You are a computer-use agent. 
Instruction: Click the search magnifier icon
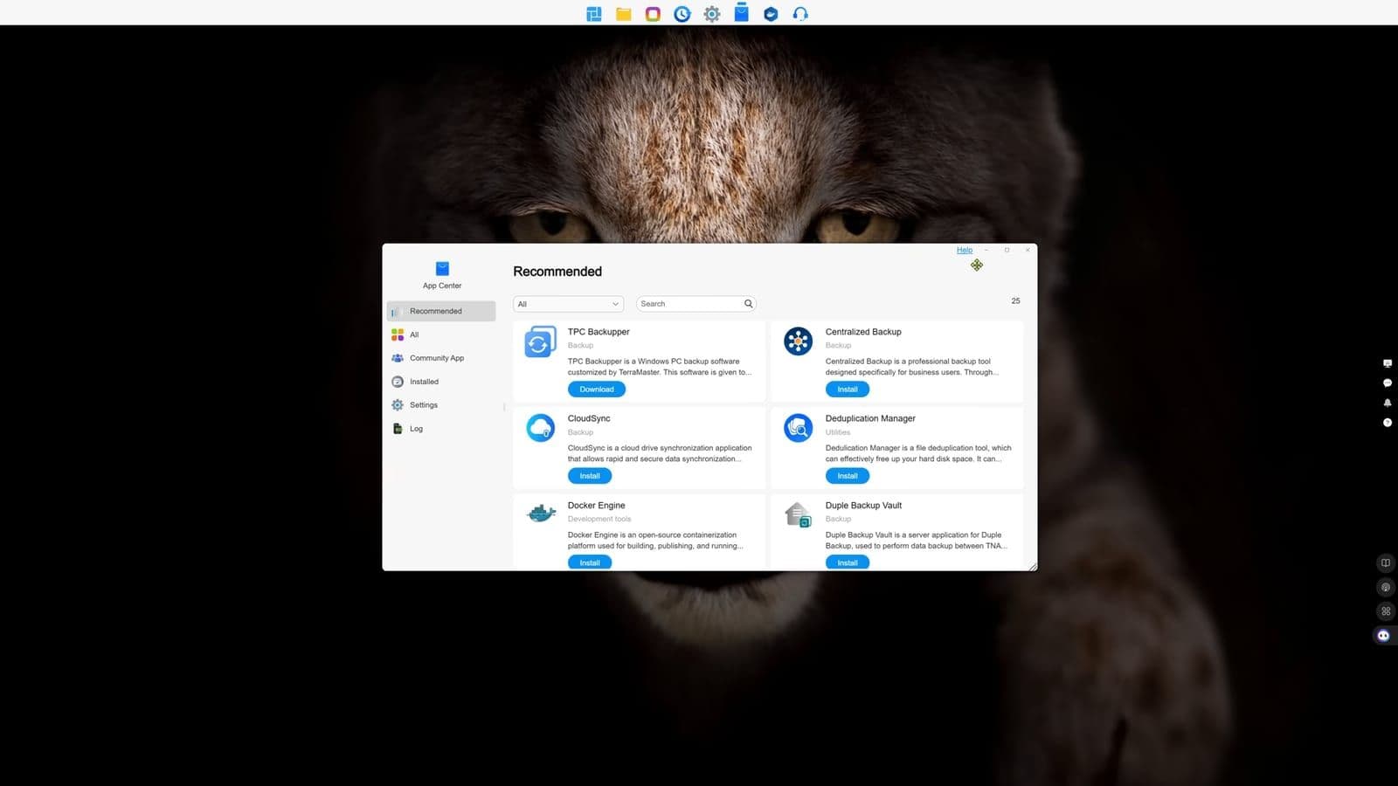748,304
